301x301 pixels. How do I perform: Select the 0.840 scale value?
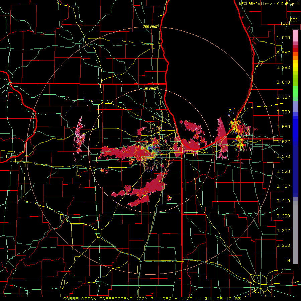[x=283, y=82]
